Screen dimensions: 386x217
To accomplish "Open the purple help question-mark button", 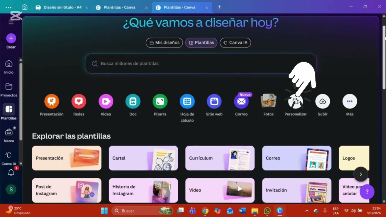I will [x=367, y=192].
